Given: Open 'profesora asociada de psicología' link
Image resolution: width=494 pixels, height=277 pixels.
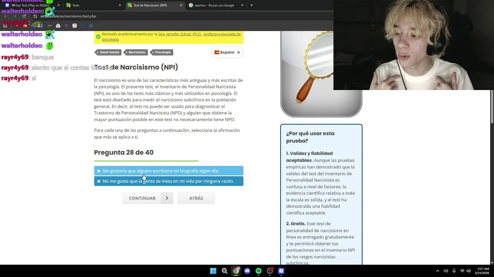Looking at the screenshot, I should click(171, 37).
